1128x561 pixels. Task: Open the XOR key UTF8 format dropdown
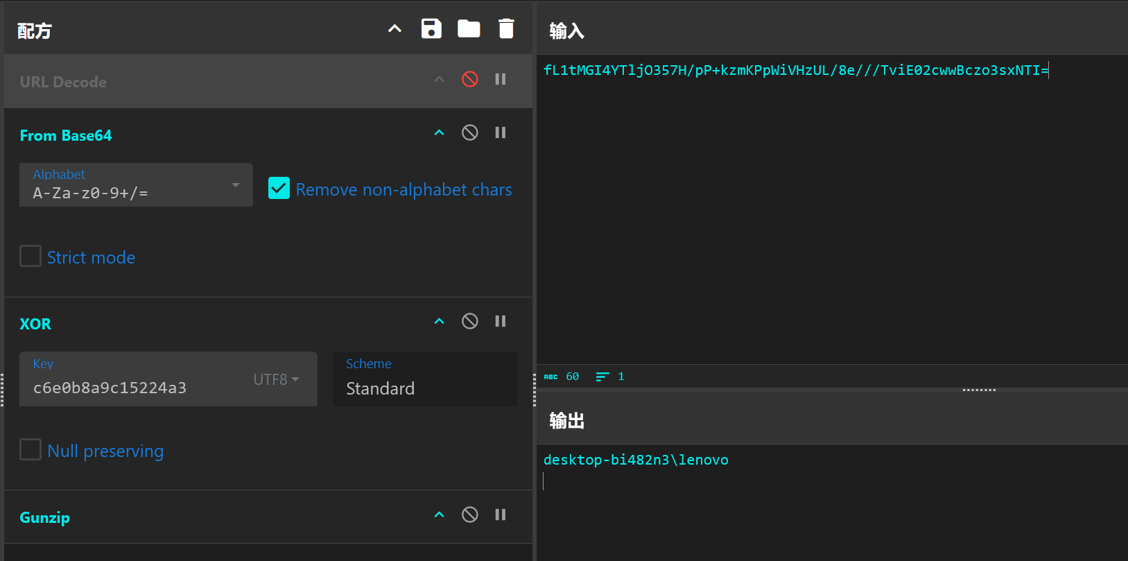tap(276, 379)
